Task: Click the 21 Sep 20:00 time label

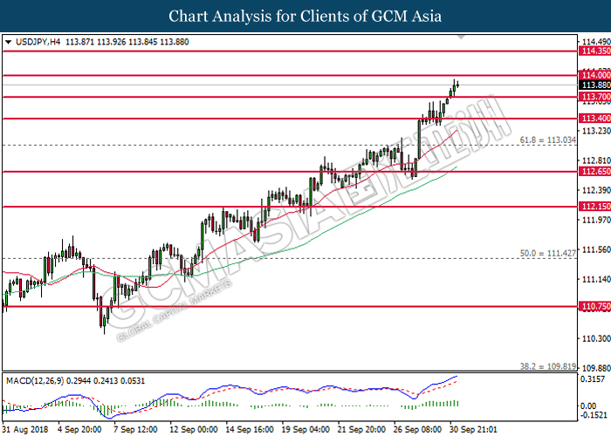Action: [x=362, y=429]
